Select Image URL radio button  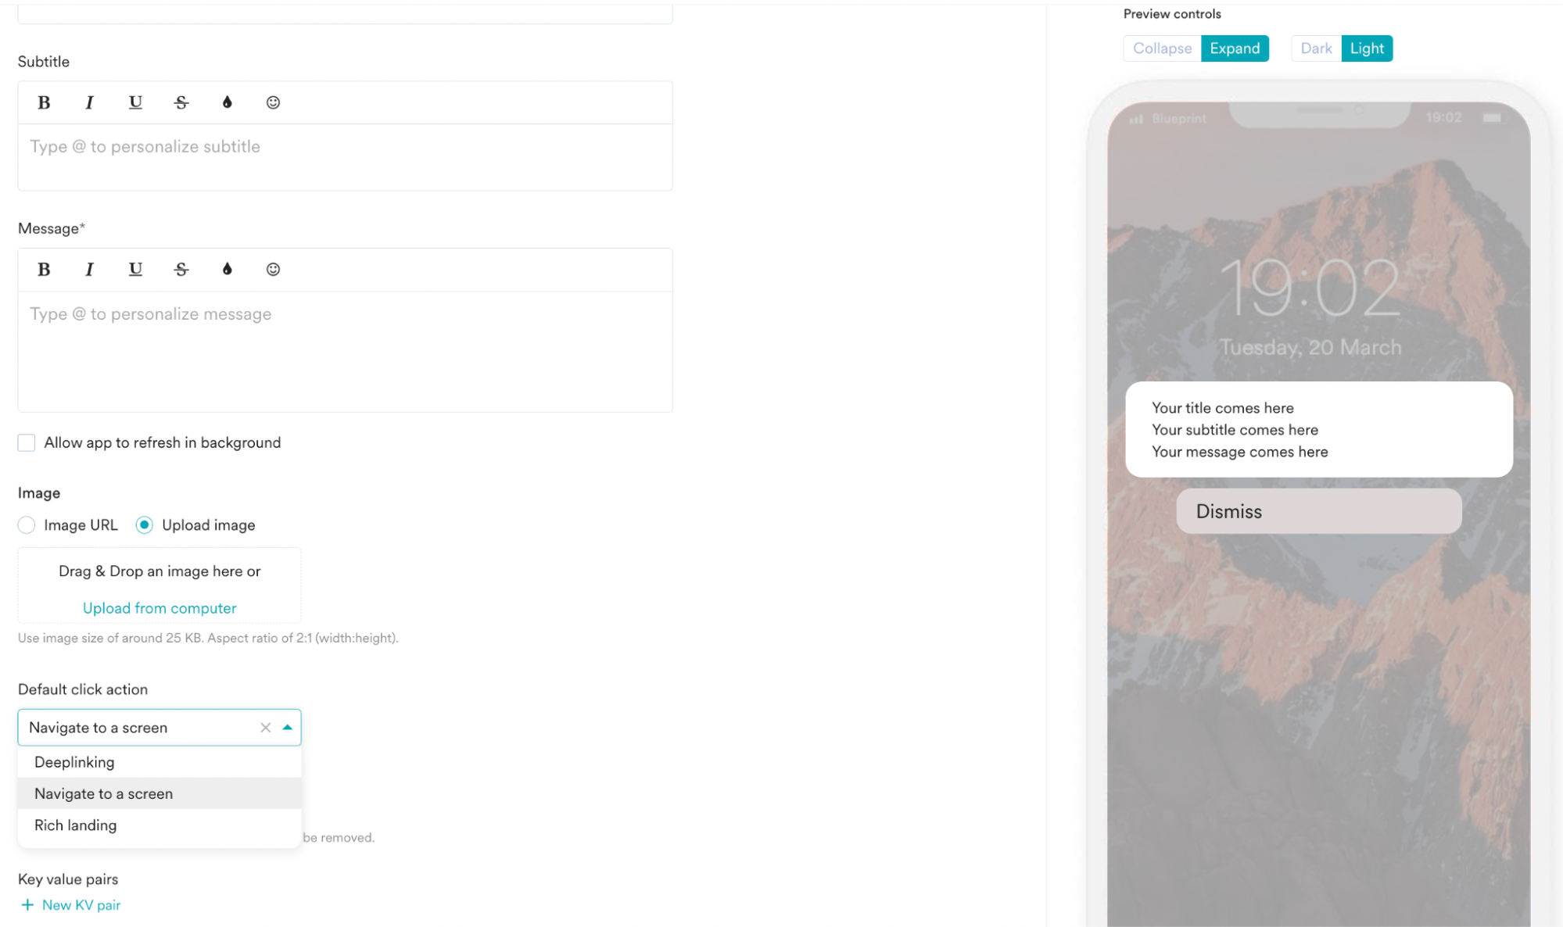(27, 524)
